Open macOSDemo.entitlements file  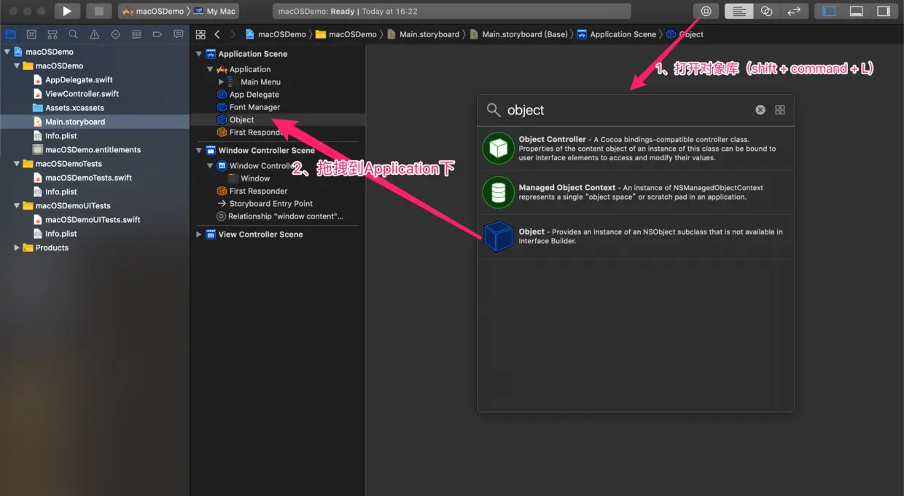93,150
